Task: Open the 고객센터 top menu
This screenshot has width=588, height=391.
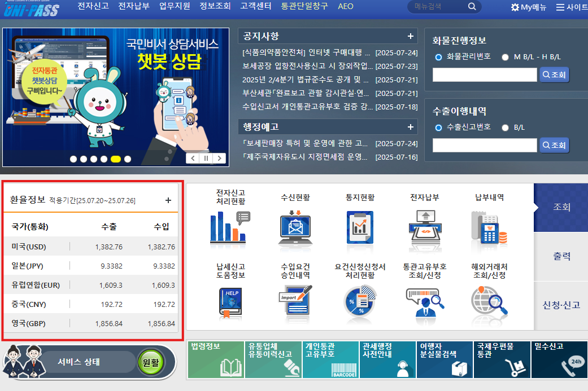Action: 256,6
